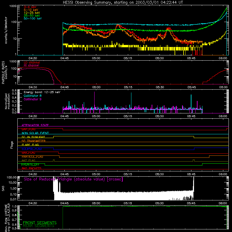Select the 50-100 keV legend label
The image size is (232, 232).
click(33, 19)
